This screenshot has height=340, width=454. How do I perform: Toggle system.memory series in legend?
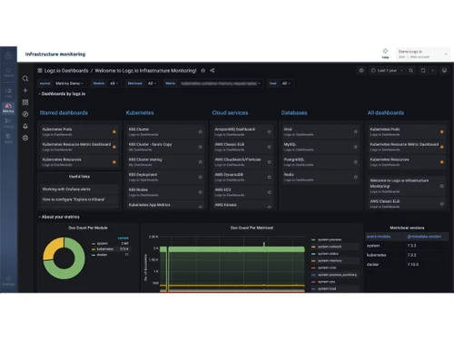click(330, 260)
